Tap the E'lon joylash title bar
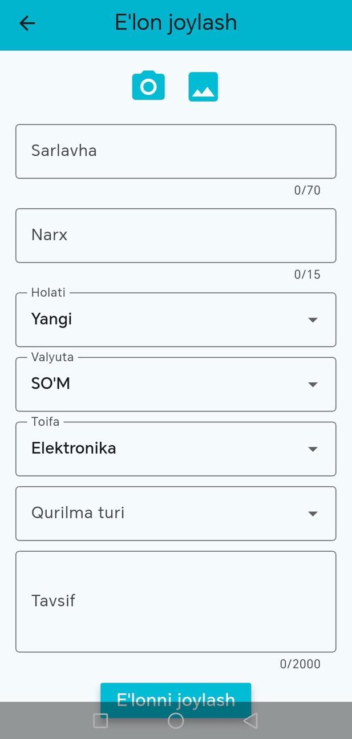This screenshot has width=352, height=739. (176, 23)
